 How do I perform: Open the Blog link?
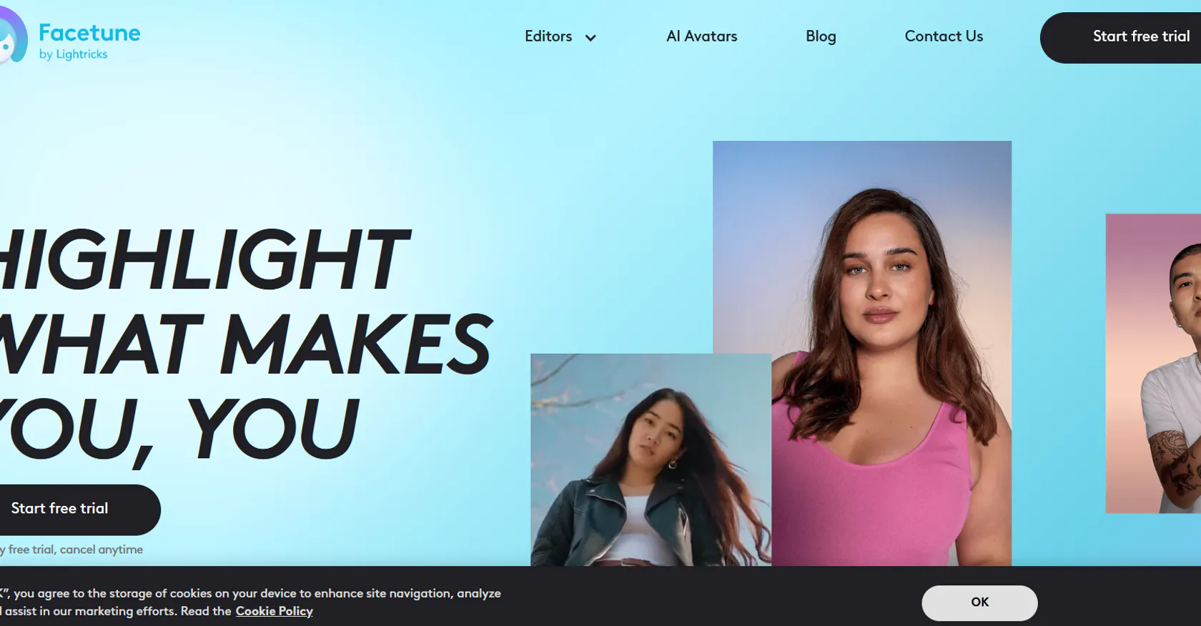(x=821, y=36)
